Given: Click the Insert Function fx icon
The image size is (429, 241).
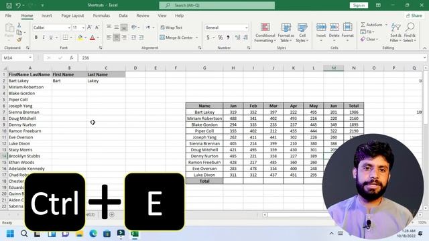Looking at the screenshot, I should 72,58.
